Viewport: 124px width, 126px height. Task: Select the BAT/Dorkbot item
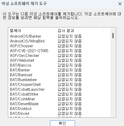(x=21, y=109)
